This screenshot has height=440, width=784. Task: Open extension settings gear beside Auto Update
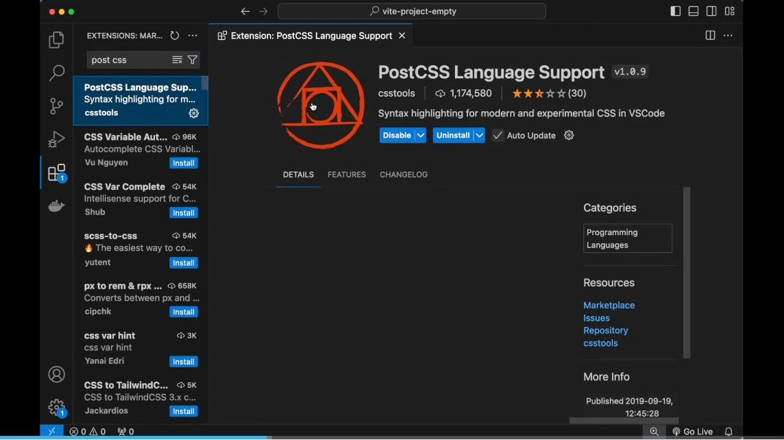[569, 136]
